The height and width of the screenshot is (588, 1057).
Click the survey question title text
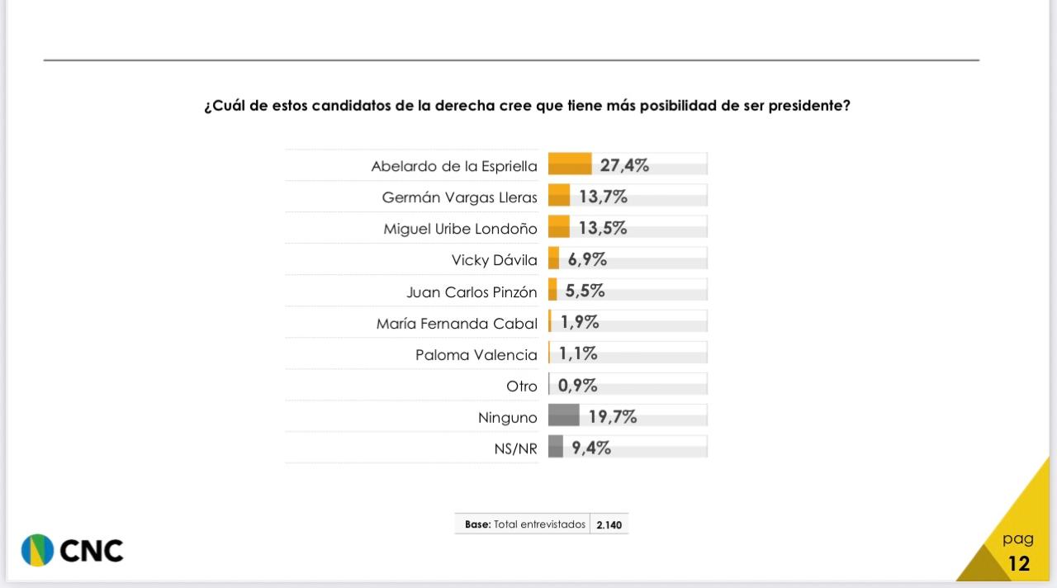click(x=527, y=107)
